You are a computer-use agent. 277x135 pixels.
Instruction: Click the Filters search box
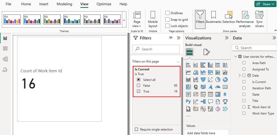156,49
